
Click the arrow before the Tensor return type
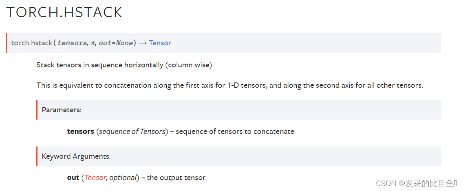click(143, 43)
